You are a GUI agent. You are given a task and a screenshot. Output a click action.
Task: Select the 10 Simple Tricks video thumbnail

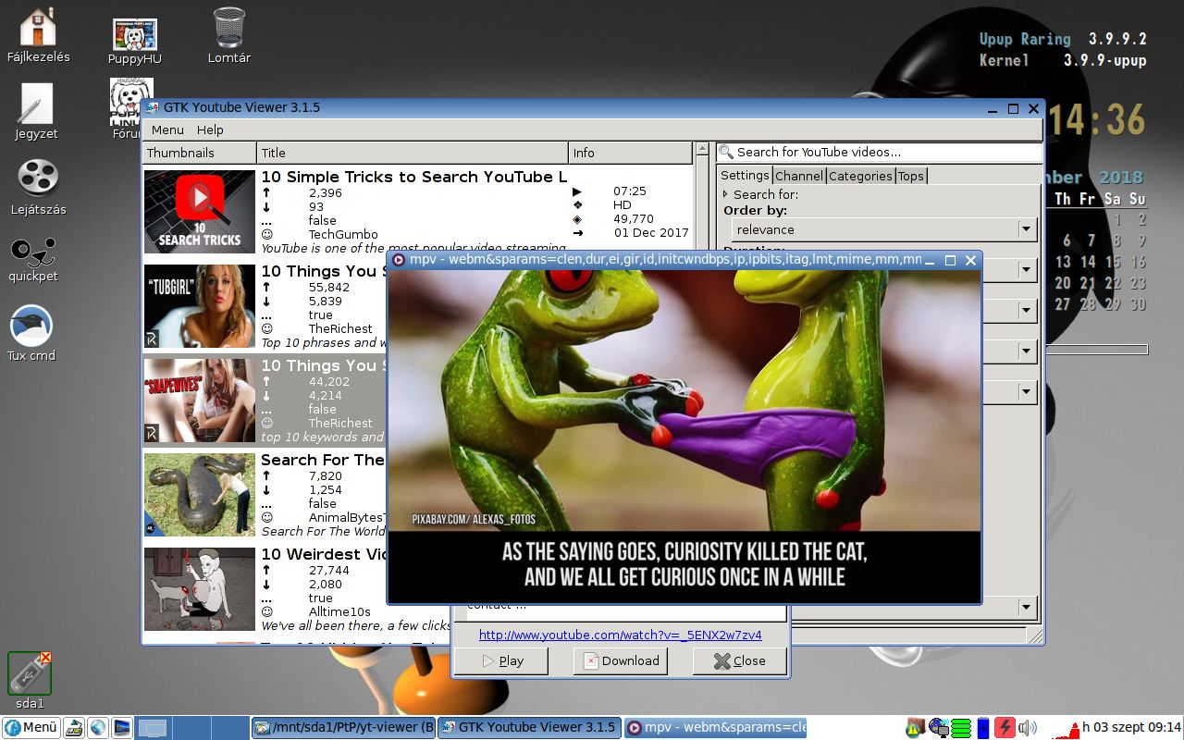coord(199,211)
